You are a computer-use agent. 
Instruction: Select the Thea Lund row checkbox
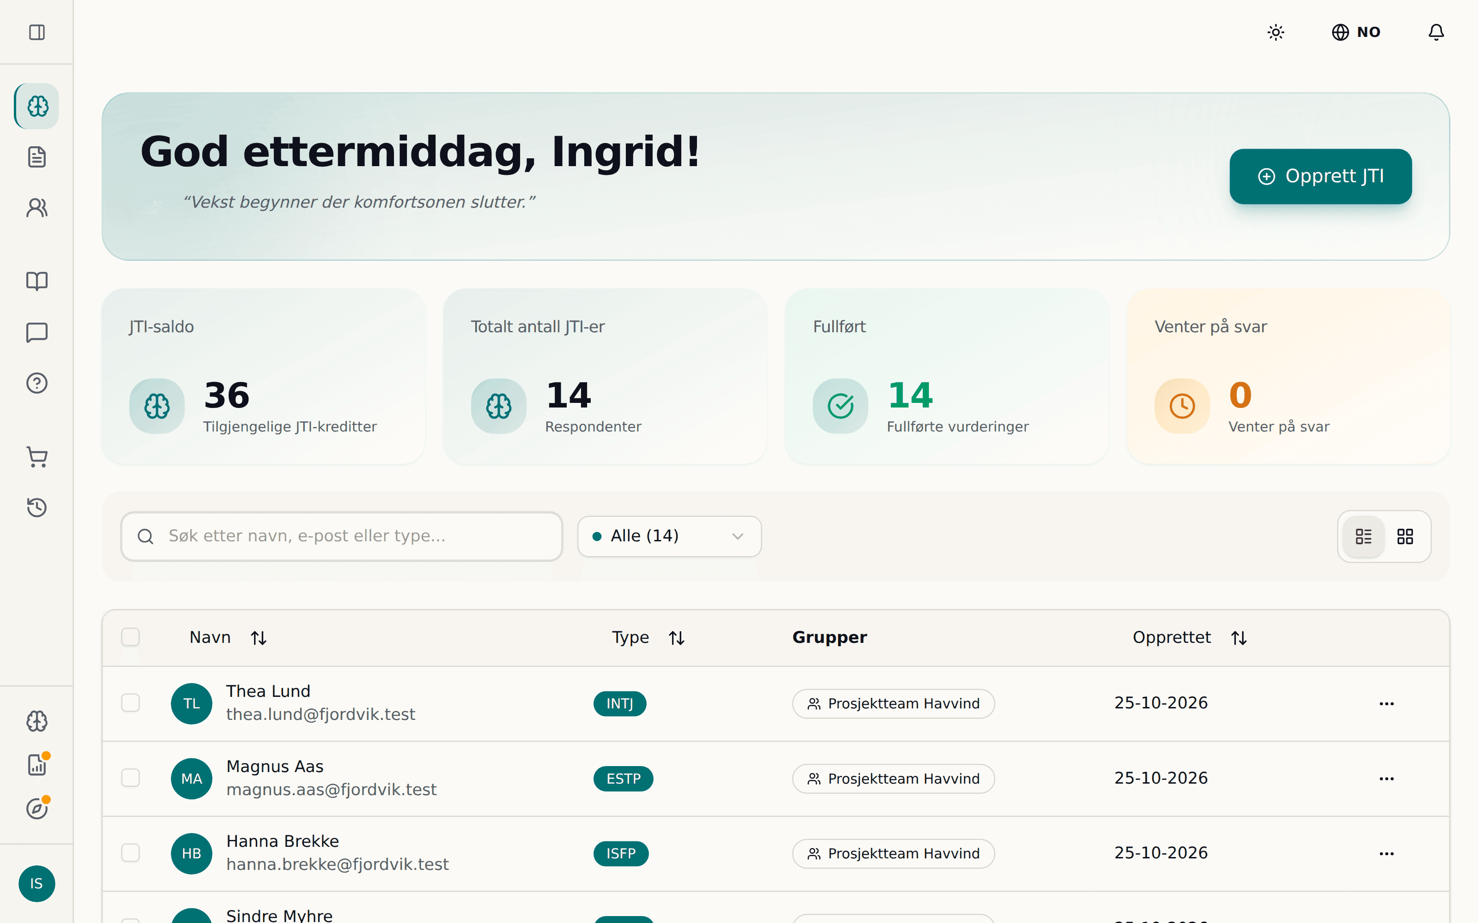[x=130, y=702]
